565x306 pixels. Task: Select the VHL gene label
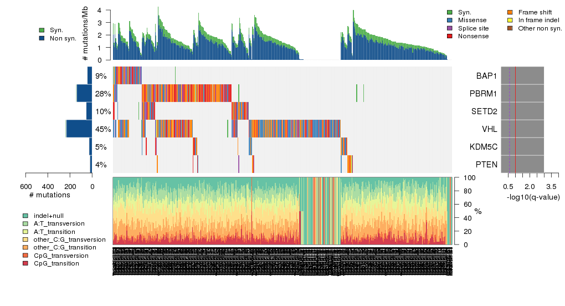[490, 129]
